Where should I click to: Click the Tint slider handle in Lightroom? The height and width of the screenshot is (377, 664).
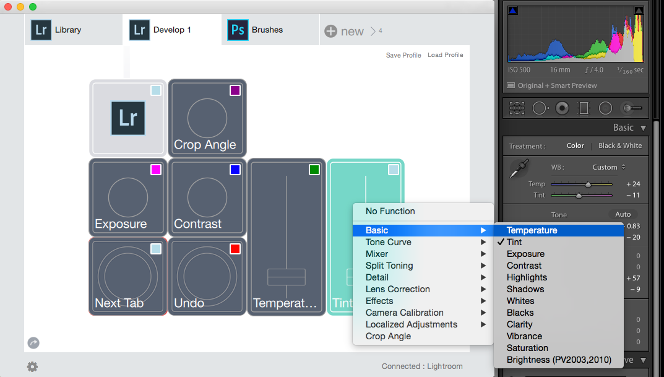point(579,195)
